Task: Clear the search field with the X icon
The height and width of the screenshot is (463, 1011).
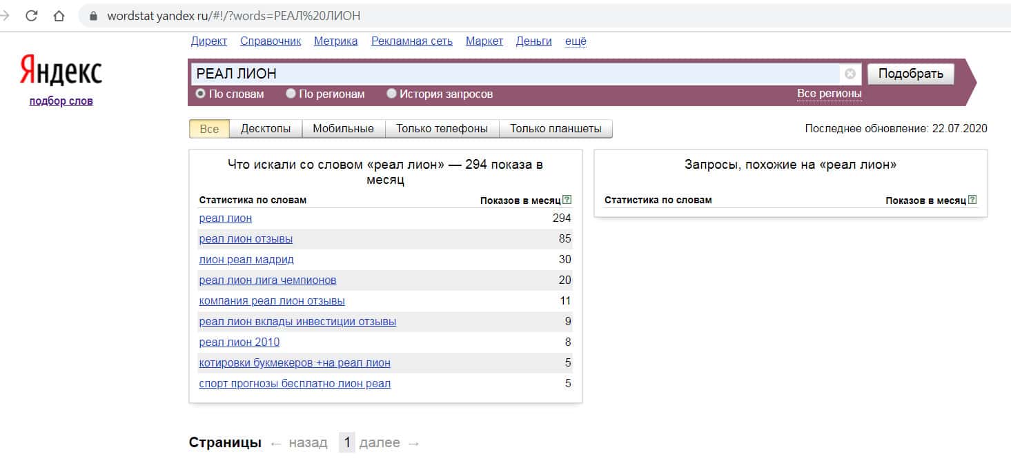Action: [x=850, y=74]
